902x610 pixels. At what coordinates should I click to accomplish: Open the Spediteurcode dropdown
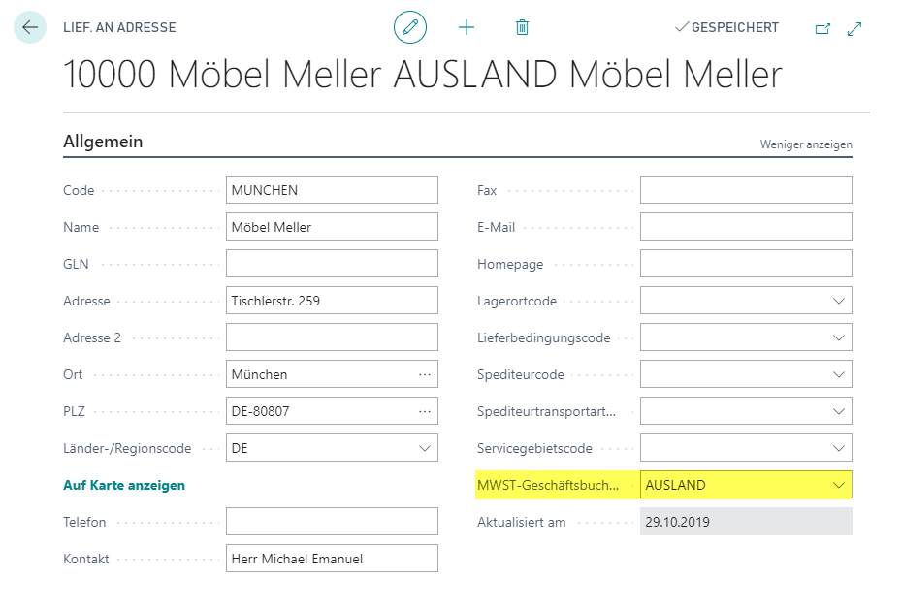coord(839,374)
